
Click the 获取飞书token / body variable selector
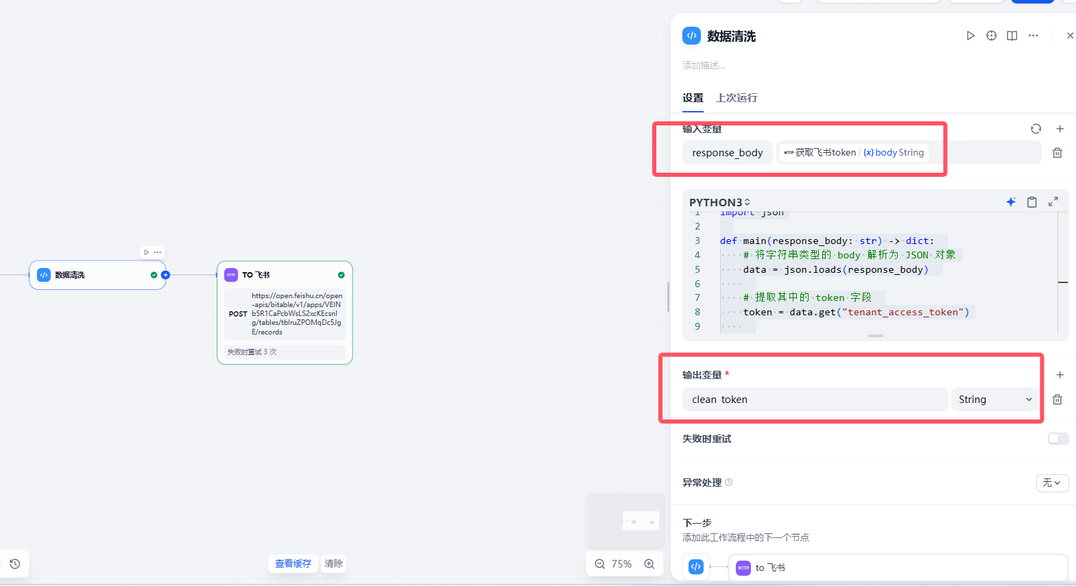[x=909, y=153]
